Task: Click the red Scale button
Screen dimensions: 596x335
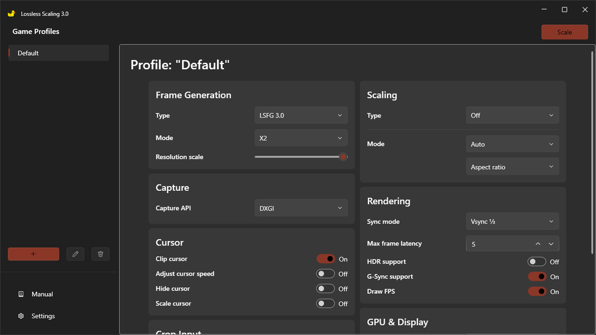Action: (x=565, y=33)
